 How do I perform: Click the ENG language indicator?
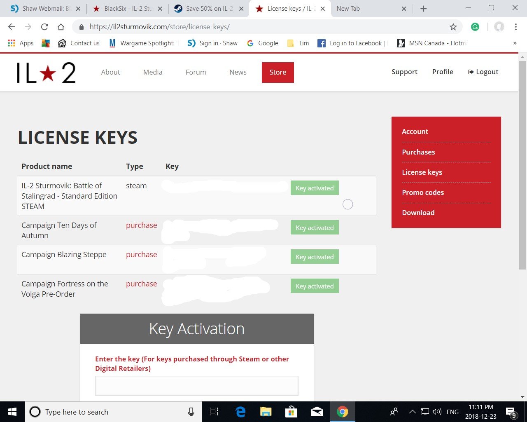452,412
